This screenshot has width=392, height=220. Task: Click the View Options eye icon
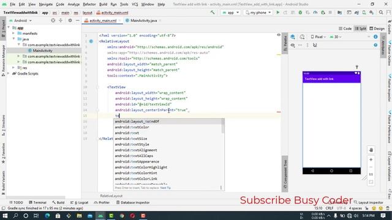pos(293,45)
